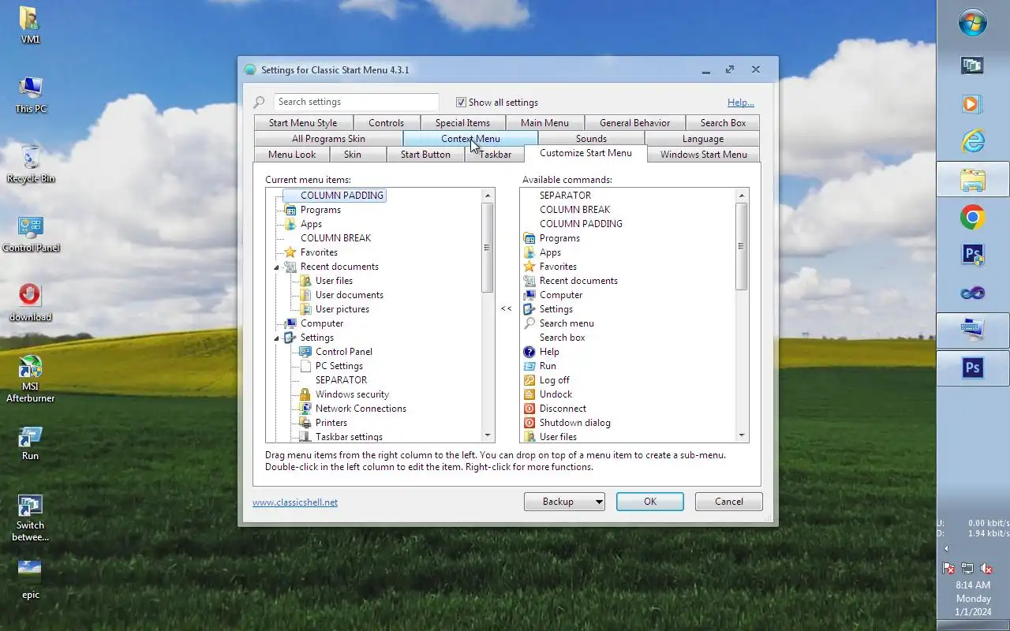Image resolution: width=1010 pixels, height=631 pixels.
Task: Click the User files folder icon in left tree
Action: click(305, 281)
